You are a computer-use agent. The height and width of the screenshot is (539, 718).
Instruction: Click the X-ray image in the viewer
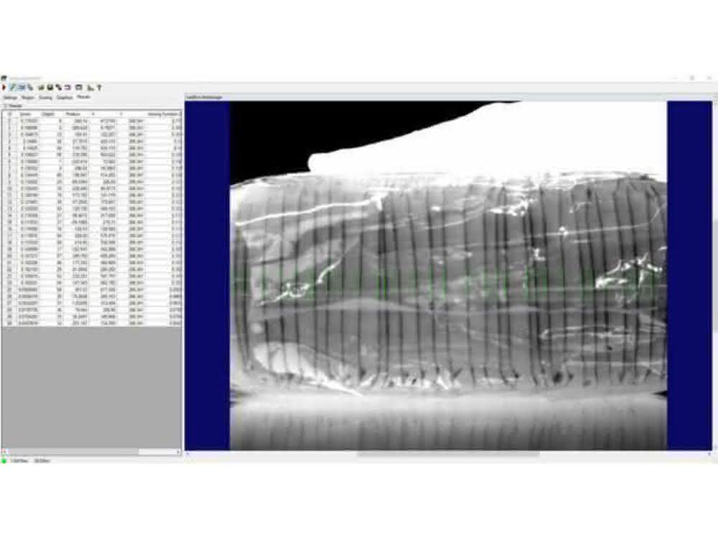(x=448, y=275)
